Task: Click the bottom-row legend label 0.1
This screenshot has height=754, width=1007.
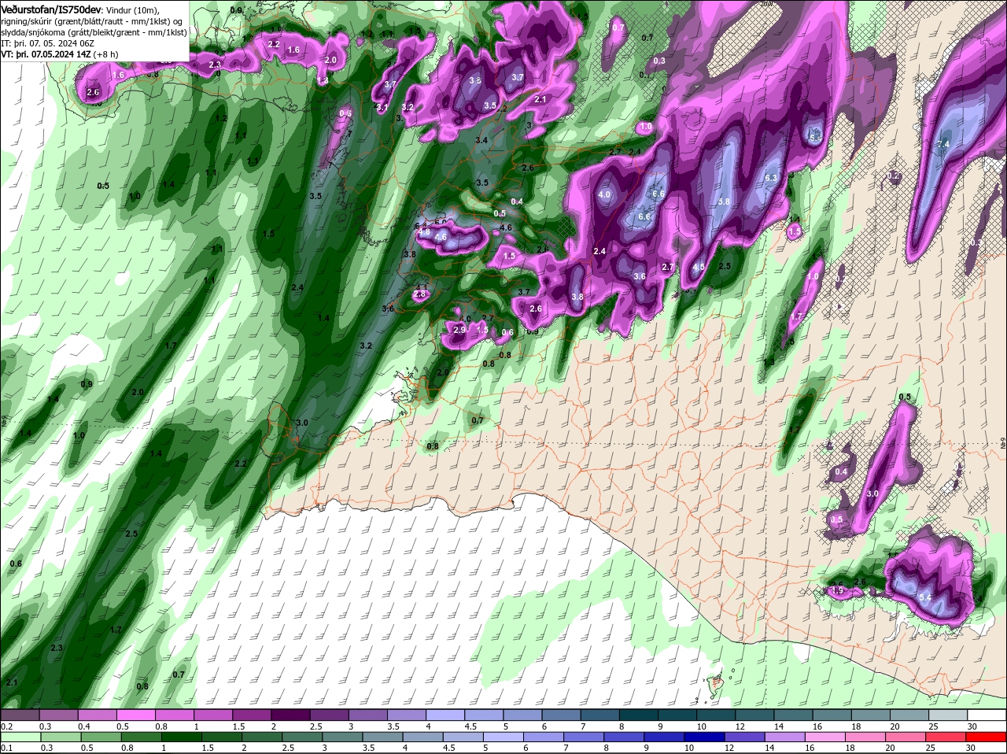Action: pos(6,748)
